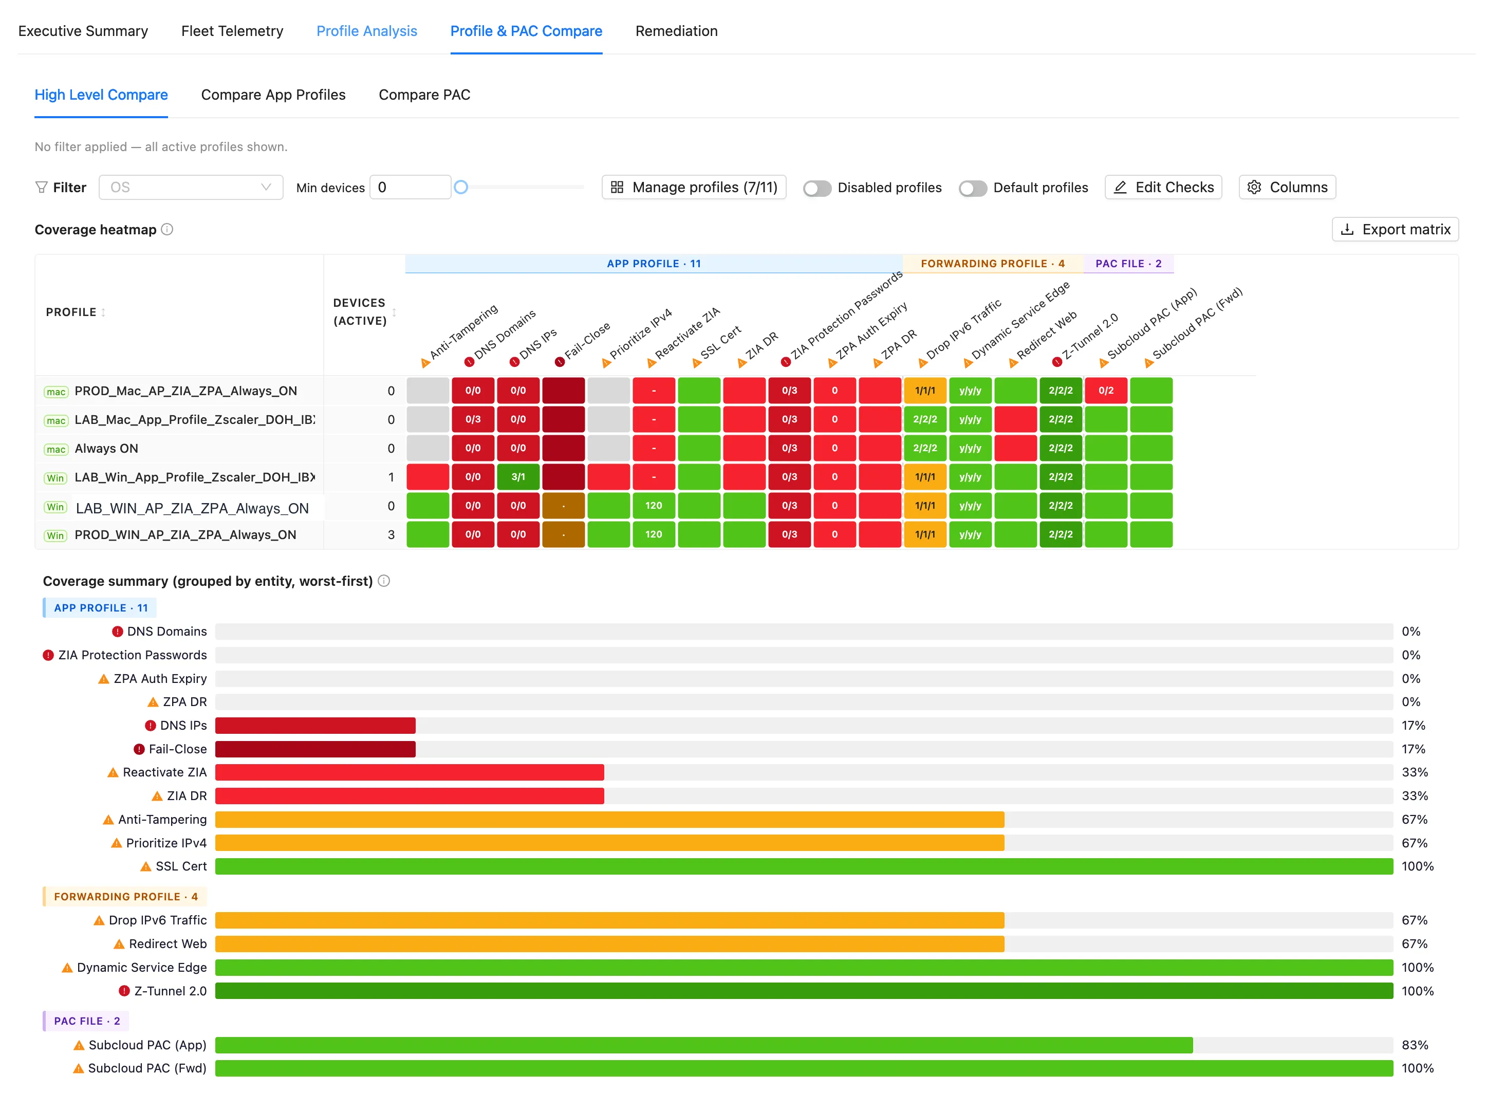Open the Columns settings button
Screen dimensions: 1485x1111
pyautogui.click(x=1287, y=187)
